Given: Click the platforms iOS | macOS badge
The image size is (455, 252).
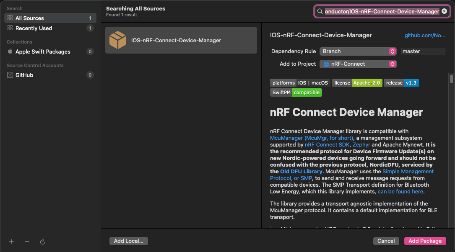Looking at the screenshot, I should (300, 83).
